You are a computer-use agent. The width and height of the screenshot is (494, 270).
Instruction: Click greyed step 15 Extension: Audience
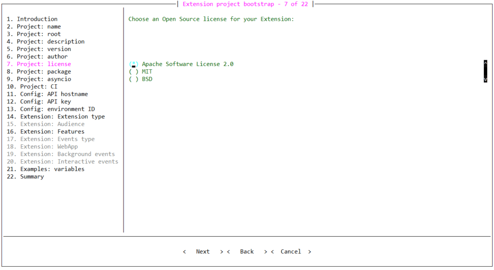(x=46, y=124)
